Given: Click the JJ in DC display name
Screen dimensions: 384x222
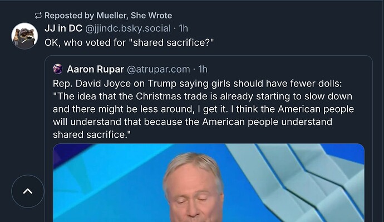Looking at the screenshot, I should click(63, 28).
